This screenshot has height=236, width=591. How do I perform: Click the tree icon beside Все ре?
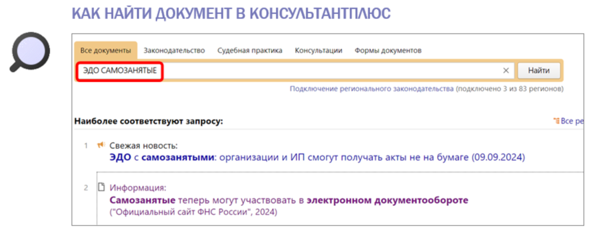(556, 121)
